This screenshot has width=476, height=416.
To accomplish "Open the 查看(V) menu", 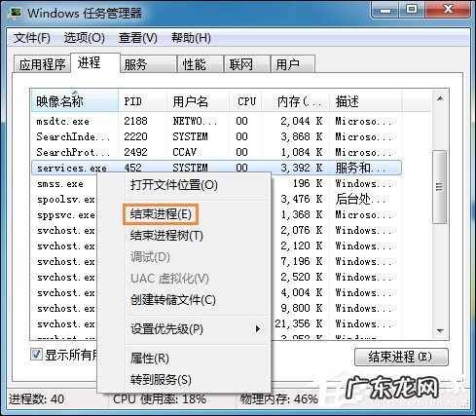I will (x=138, y=38).
